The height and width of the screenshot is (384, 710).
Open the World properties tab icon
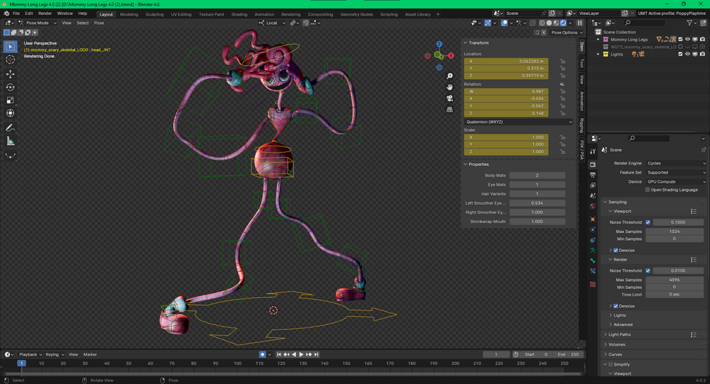(593, 206)
